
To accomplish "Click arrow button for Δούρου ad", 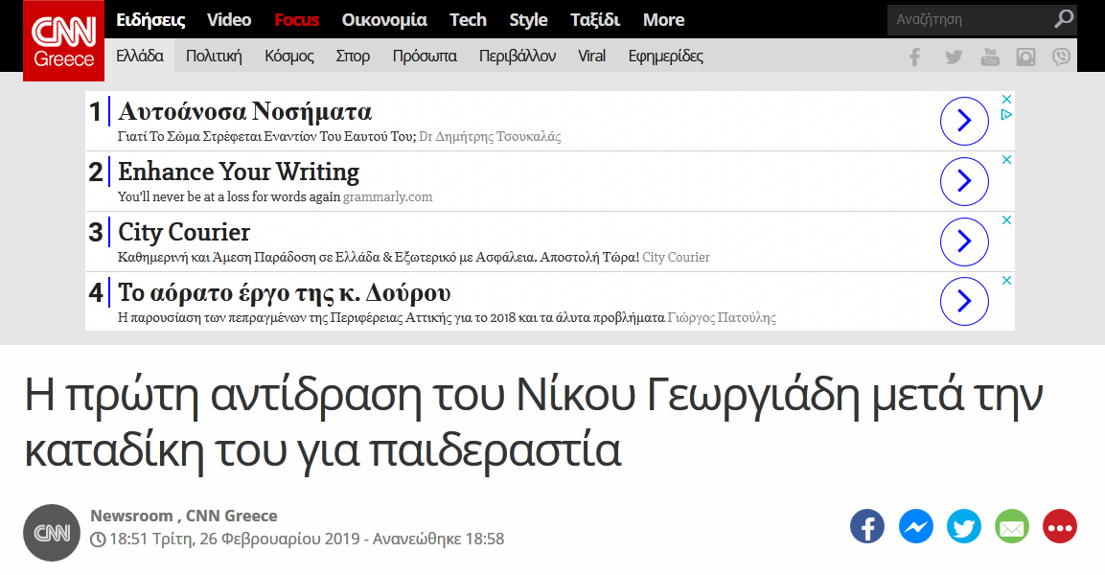I will (x=965, y=302).
